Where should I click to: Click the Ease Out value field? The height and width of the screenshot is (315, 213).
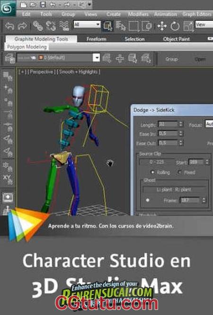point(168,143)
